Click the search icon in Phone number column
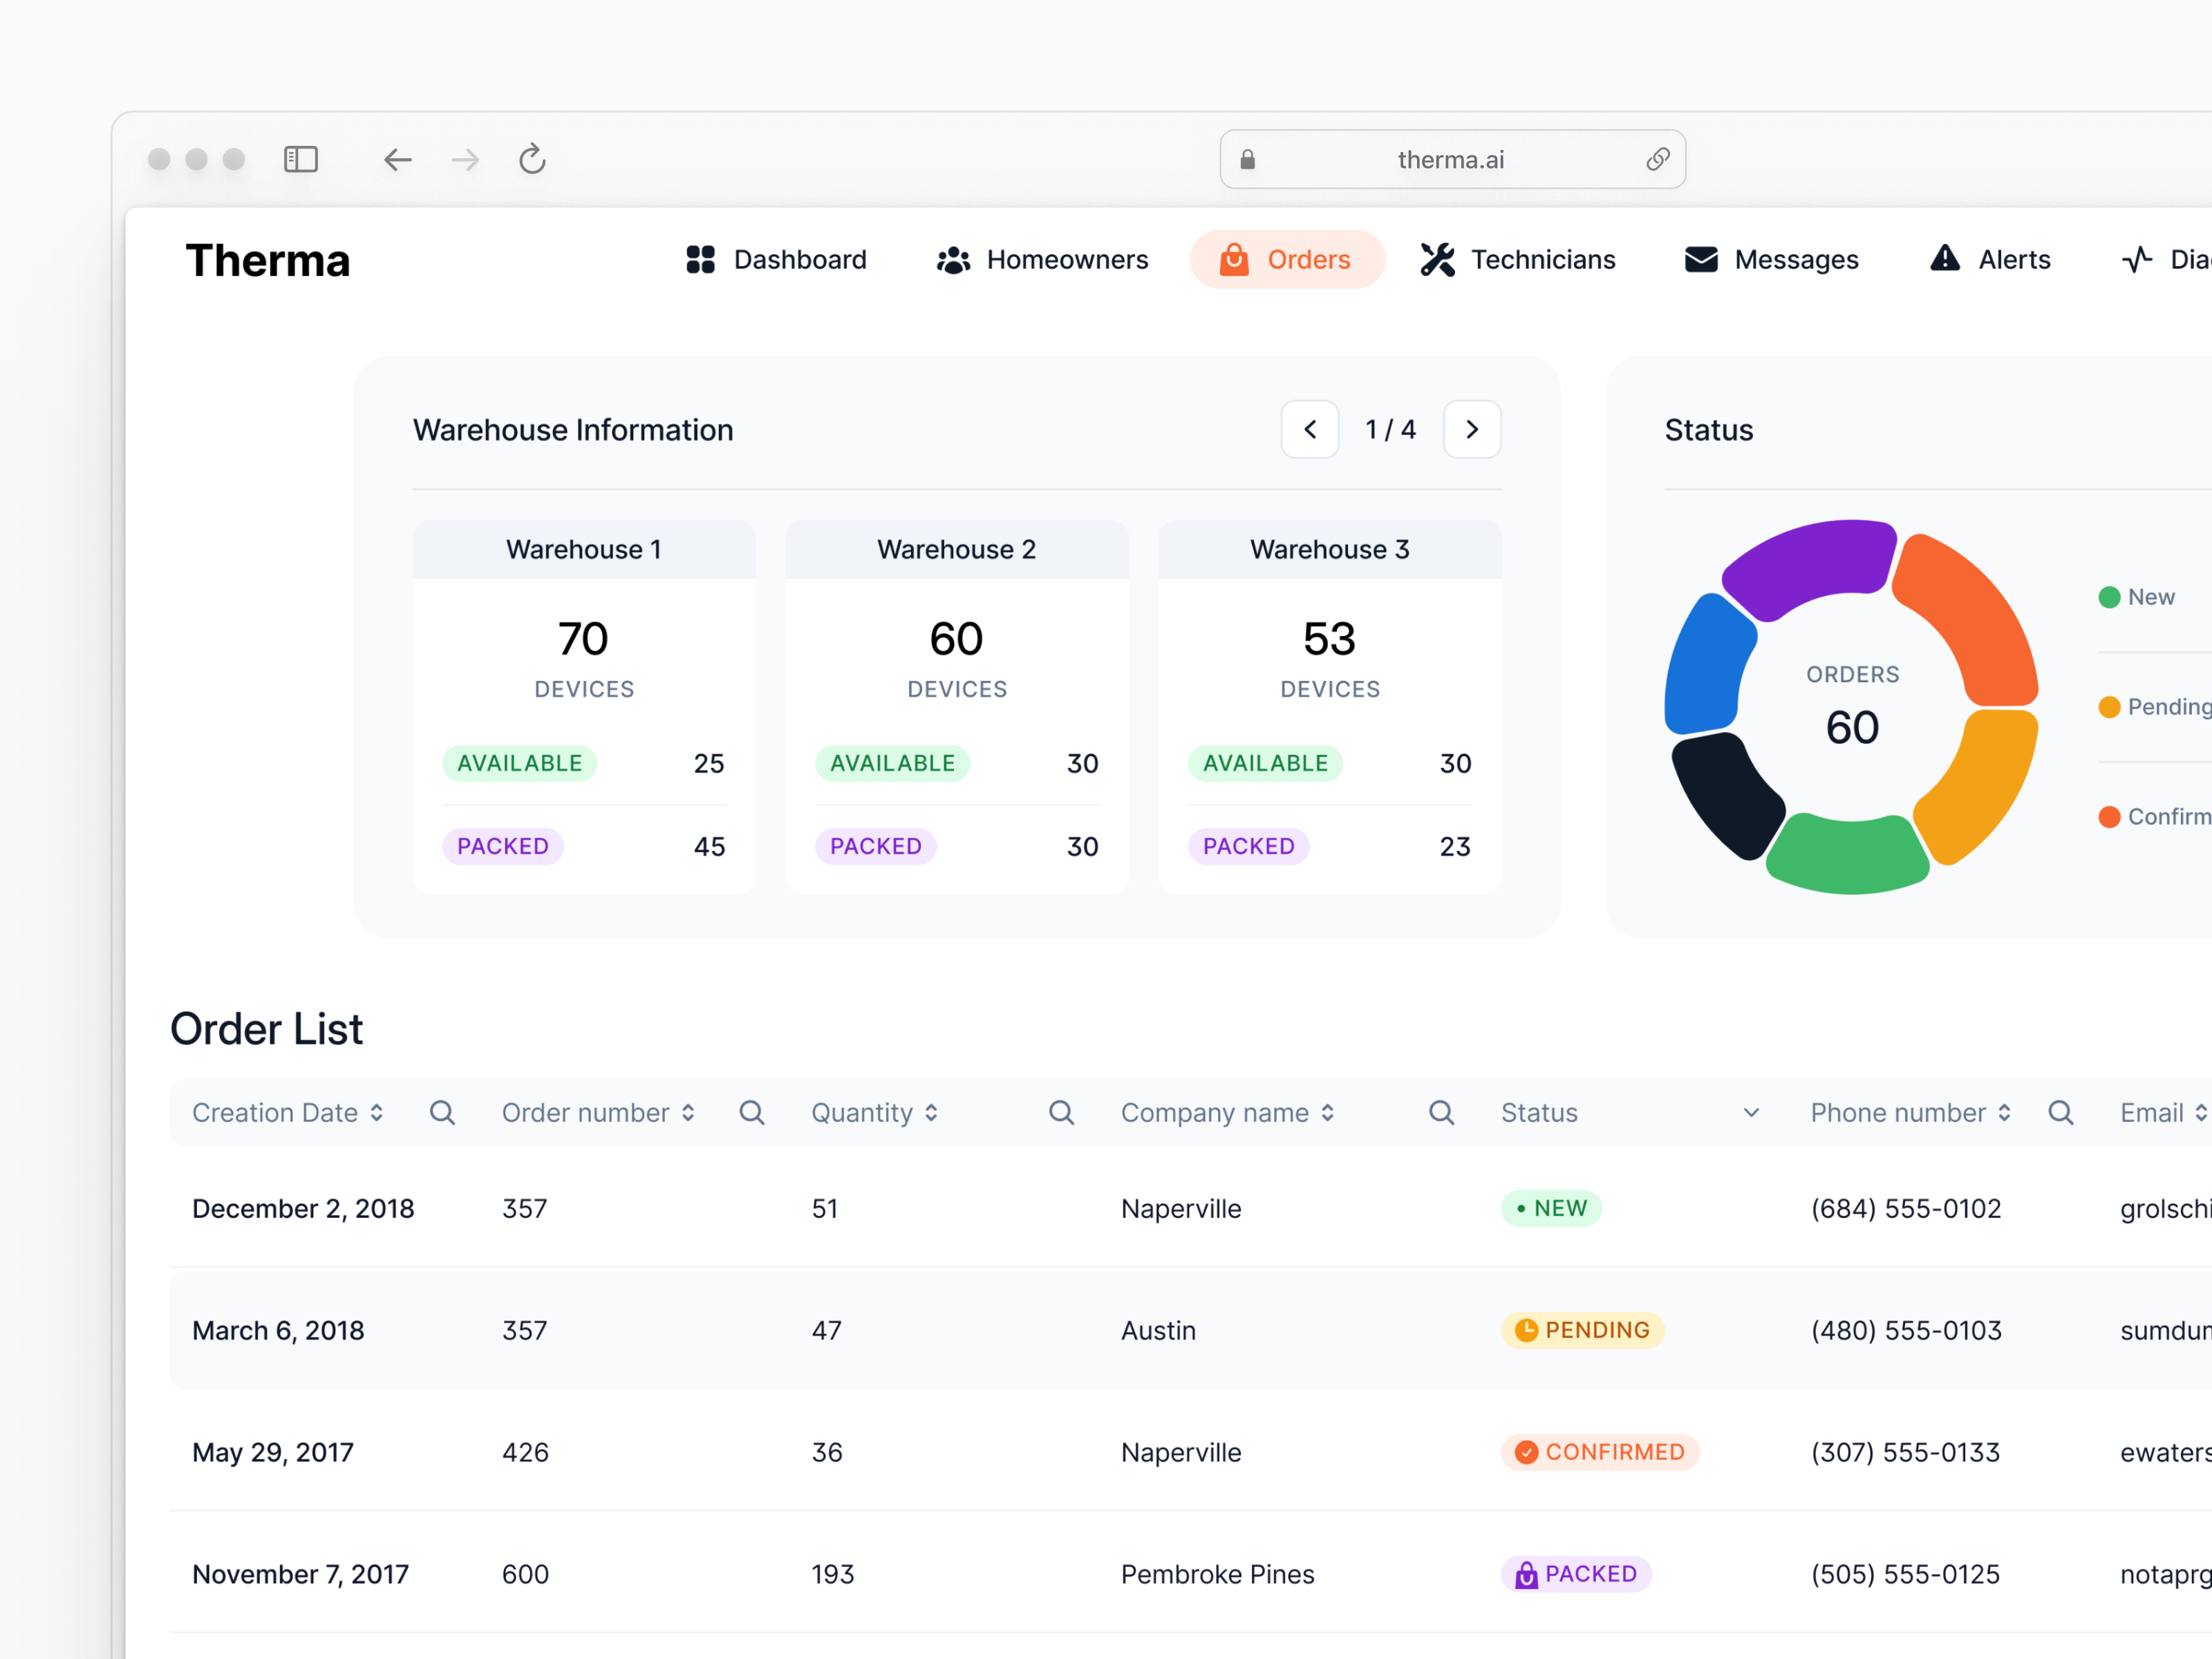This screenshot has height=1659, width=2212. [2060, 1112]
